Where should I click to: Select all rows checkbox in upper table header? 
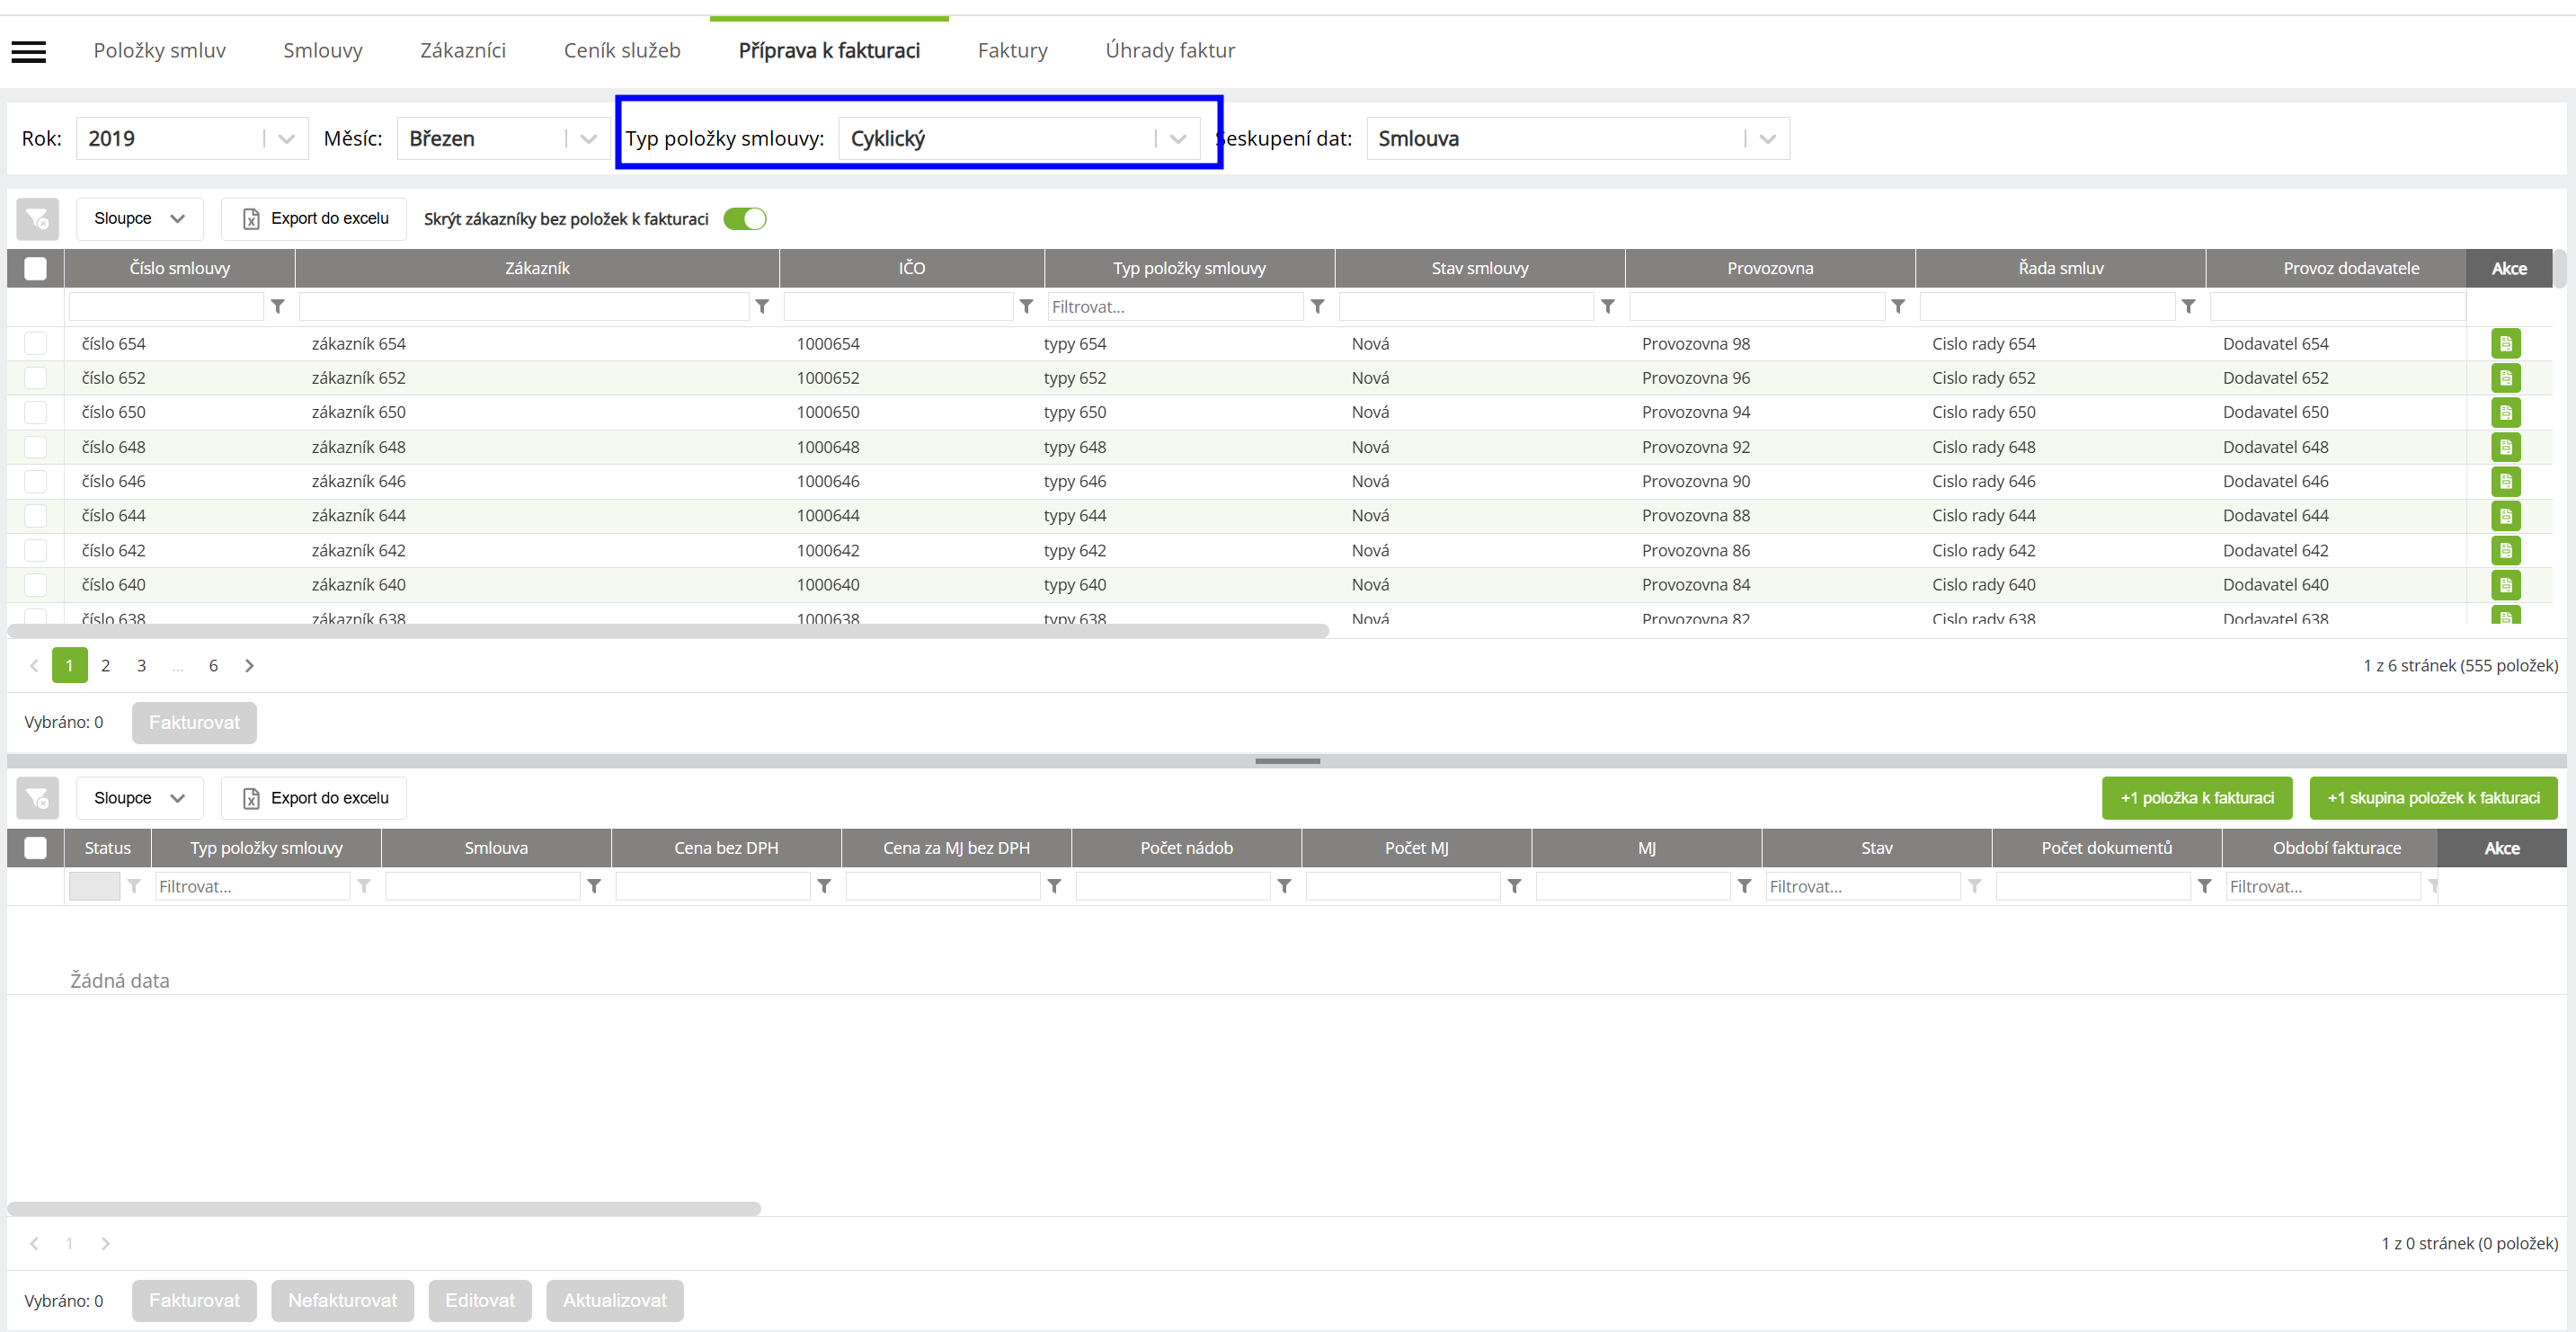(35, 269)
